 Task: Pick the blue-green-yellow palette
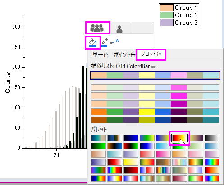click(x=147, y=138)
